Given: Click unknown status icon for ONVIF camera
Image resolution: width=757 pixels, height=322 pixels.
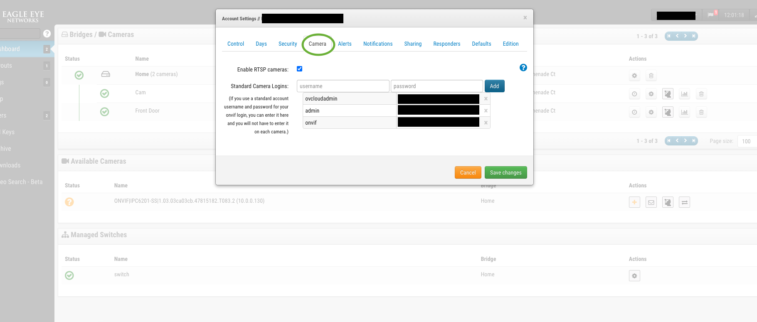Looking at the screenshot, I should [69, 202].
